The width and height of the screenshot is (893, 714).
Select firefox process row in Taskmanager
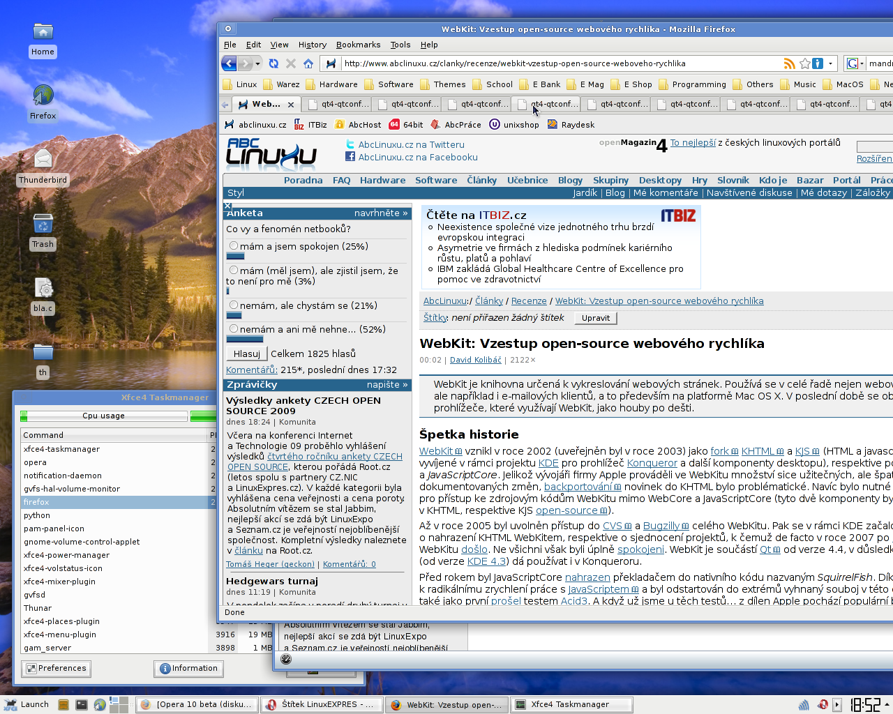pos(119,502)
